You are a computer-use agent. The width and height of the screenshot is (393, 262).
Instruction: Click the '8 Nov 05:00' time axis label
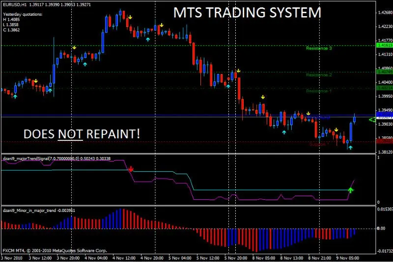(x=264, y=258)
